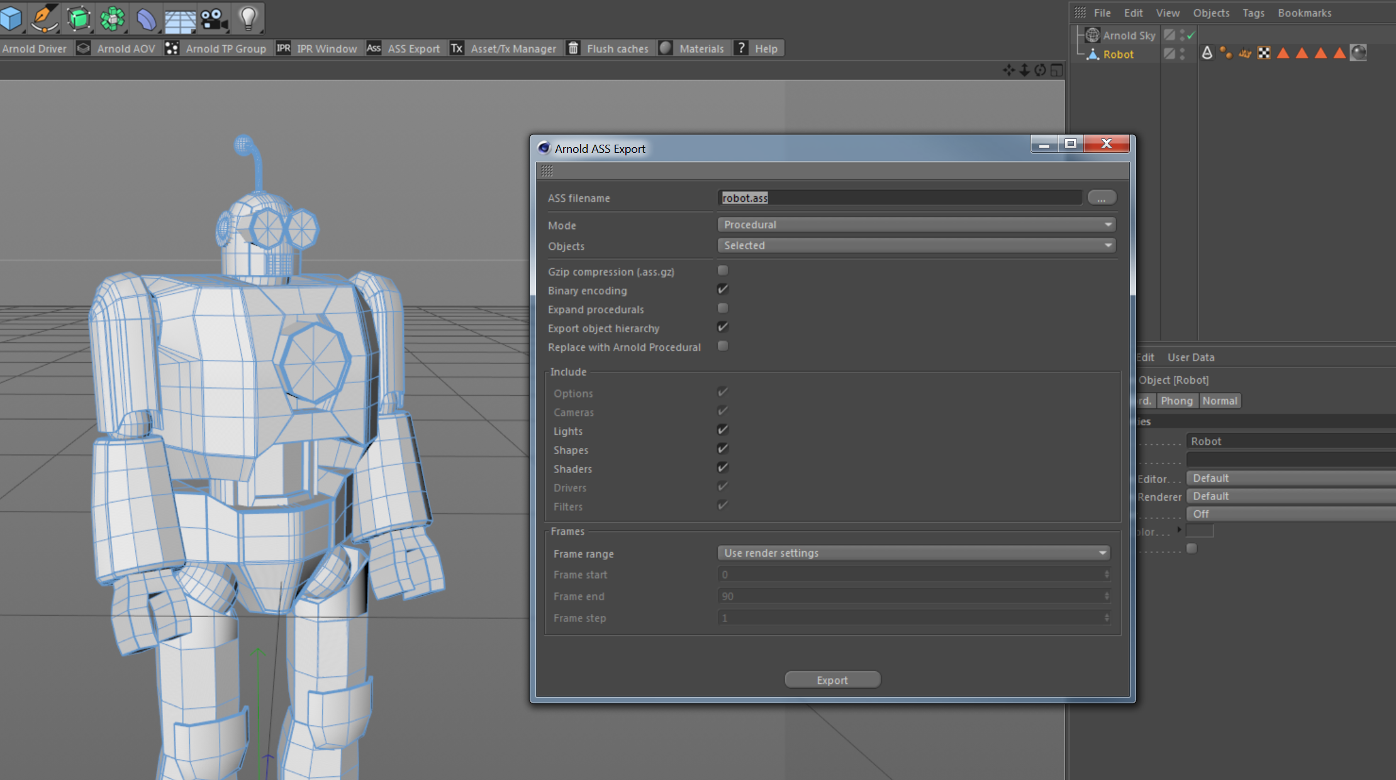
Task: Uncheck Export object hierarchy
Action: point(722,327)
